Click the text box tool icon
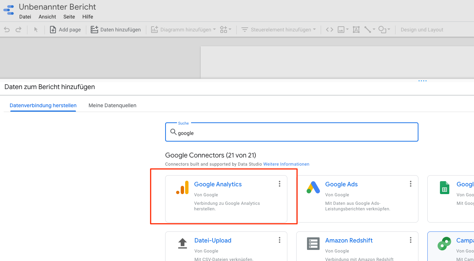 [x=356, y=30]
